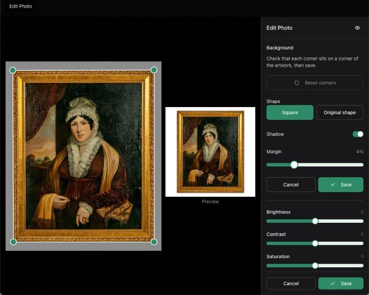This screenshot has width=369, height=295.
Task: Click the 'Edit Photo' title at window top-left
Action: [x=20, y=6]
